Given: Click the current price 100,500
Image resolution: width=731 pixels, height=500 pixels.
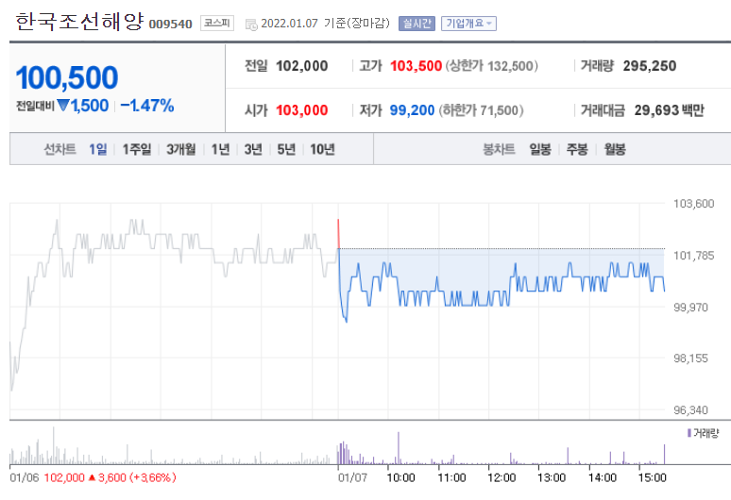Looking at the screenshot, I should click(67, 77).
